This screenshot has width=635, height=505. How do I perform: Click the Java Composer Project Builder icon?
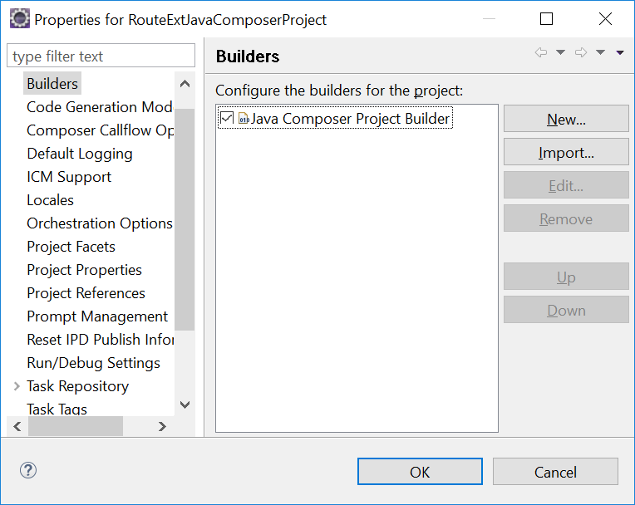click(244, 119)
